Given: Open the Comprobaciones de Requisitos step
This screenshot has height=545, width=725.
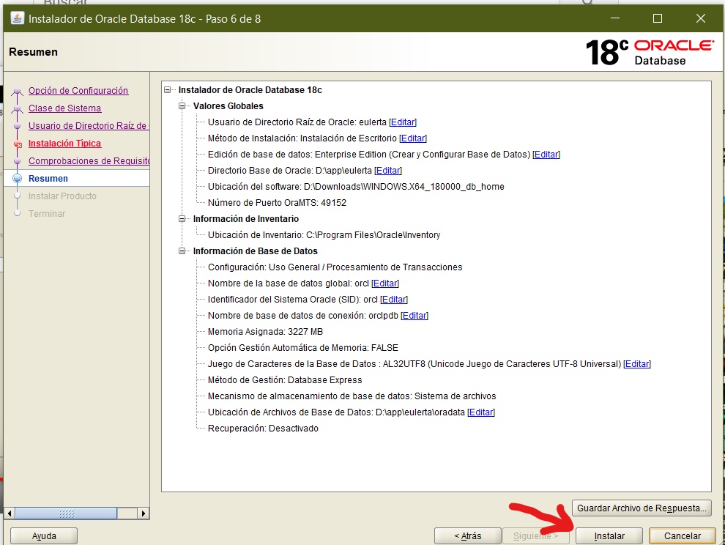Looking at the screenshot, I should [x=89, y=161].
